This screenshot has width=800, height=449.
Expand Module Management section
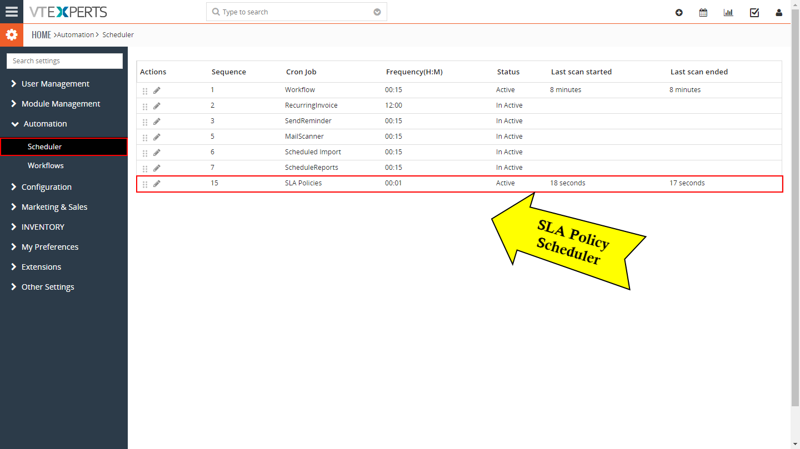(56, 104)
